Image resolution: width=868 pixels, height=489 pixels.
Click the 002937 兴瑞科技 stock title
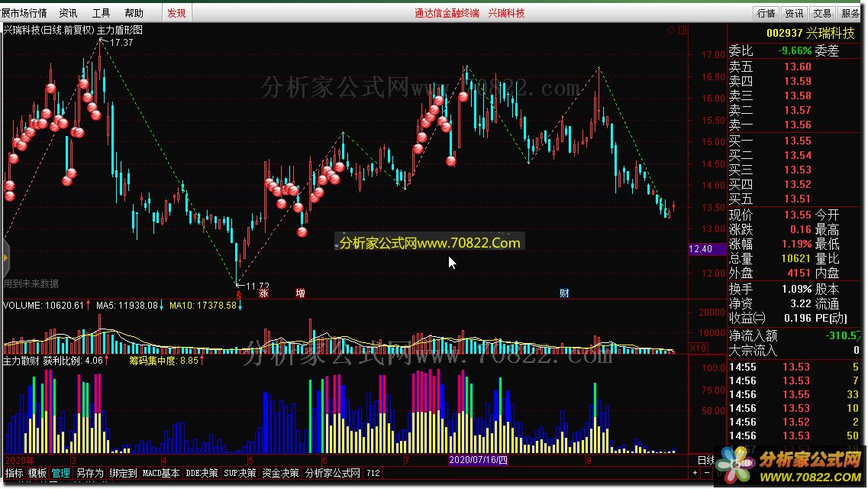811,33
